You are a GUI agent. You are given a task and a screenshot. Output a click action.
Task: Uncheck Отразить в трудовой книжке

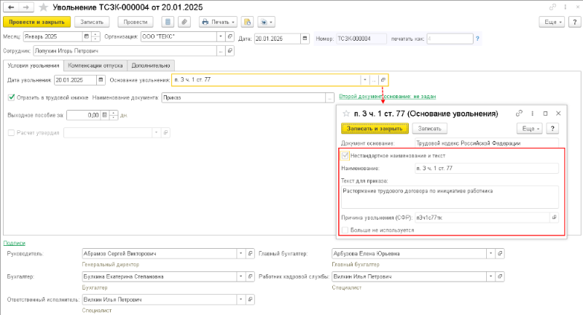[x=12, y=97]
